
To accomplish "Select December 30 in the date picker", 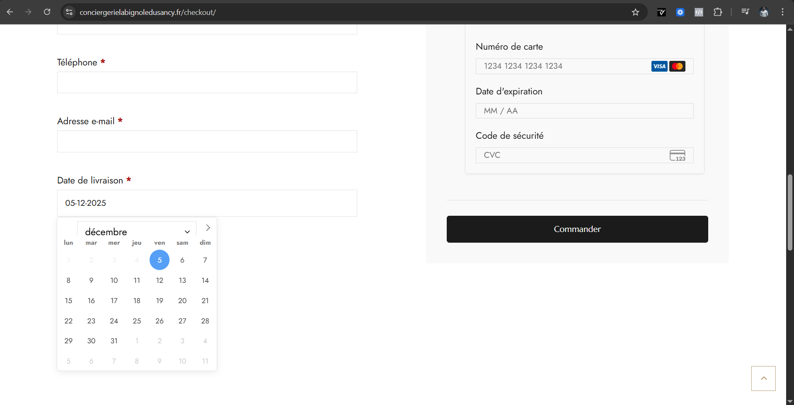I will pos(91,341).
